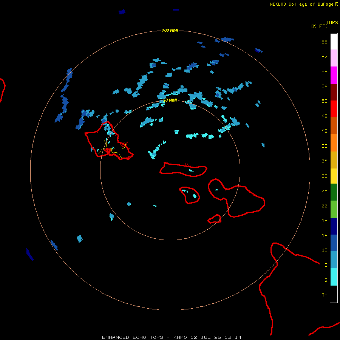Image resolution: width=340 pixels, height=340 pixels.
Task: Select the bright red 50 kft swatch
Action: tap(334, 109)
